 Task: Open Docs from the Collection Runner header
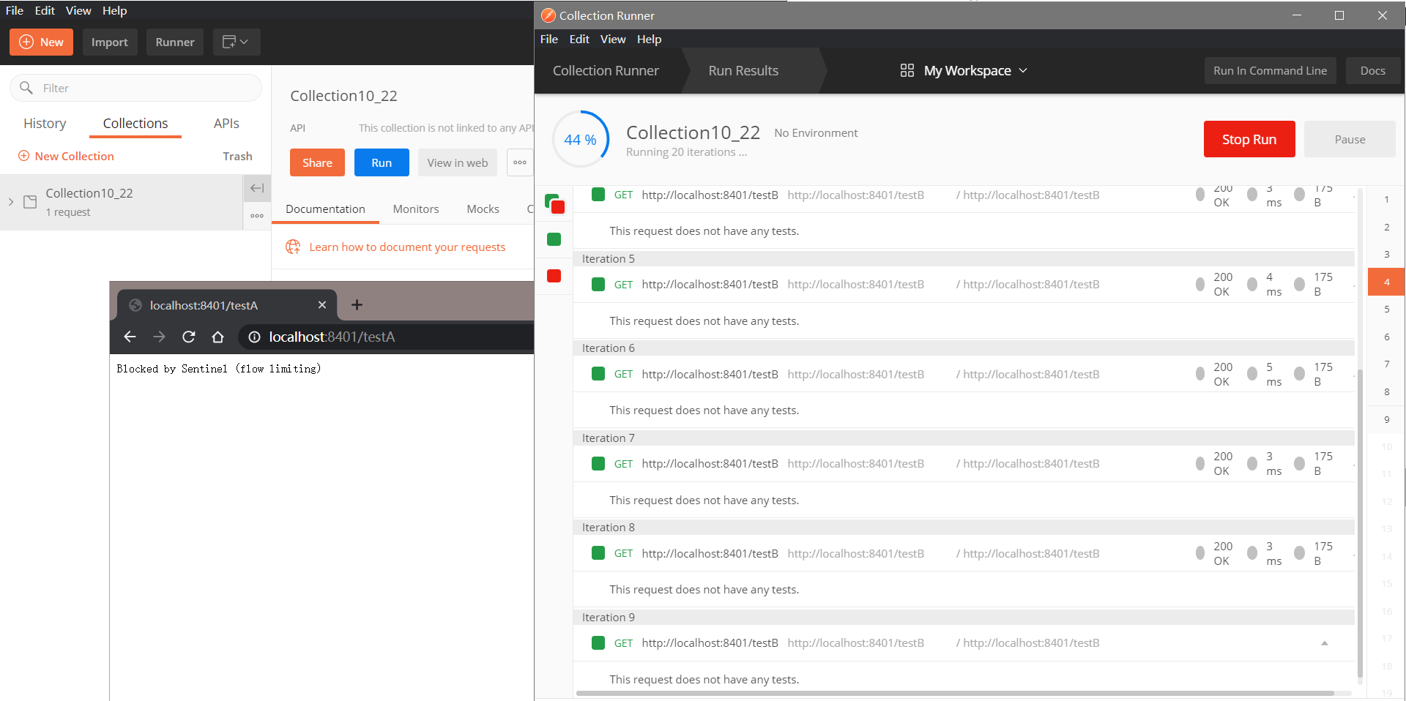[1372, 70]
